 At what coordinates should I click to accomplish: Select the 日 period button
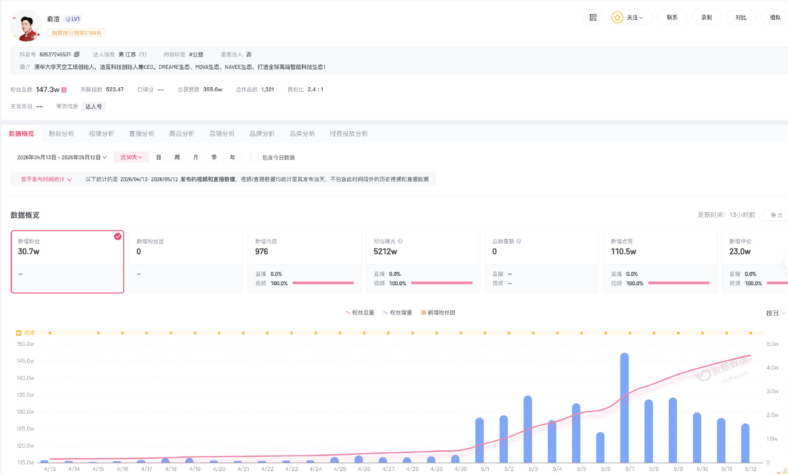pos(159,158)
